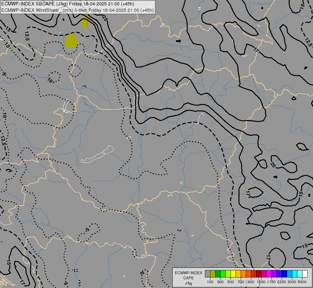Image resolution: width=313 pixels, height=288 pixels.
Task: Click the white legend swatch above 5000
Action: click(x=305, y=274)
